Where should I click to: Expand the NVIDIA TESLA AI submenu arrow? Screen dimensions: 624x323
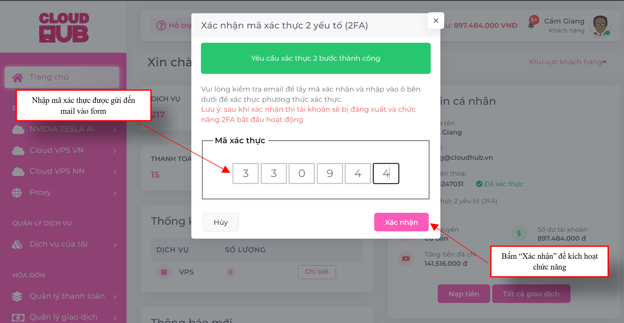tap(115, 130)
